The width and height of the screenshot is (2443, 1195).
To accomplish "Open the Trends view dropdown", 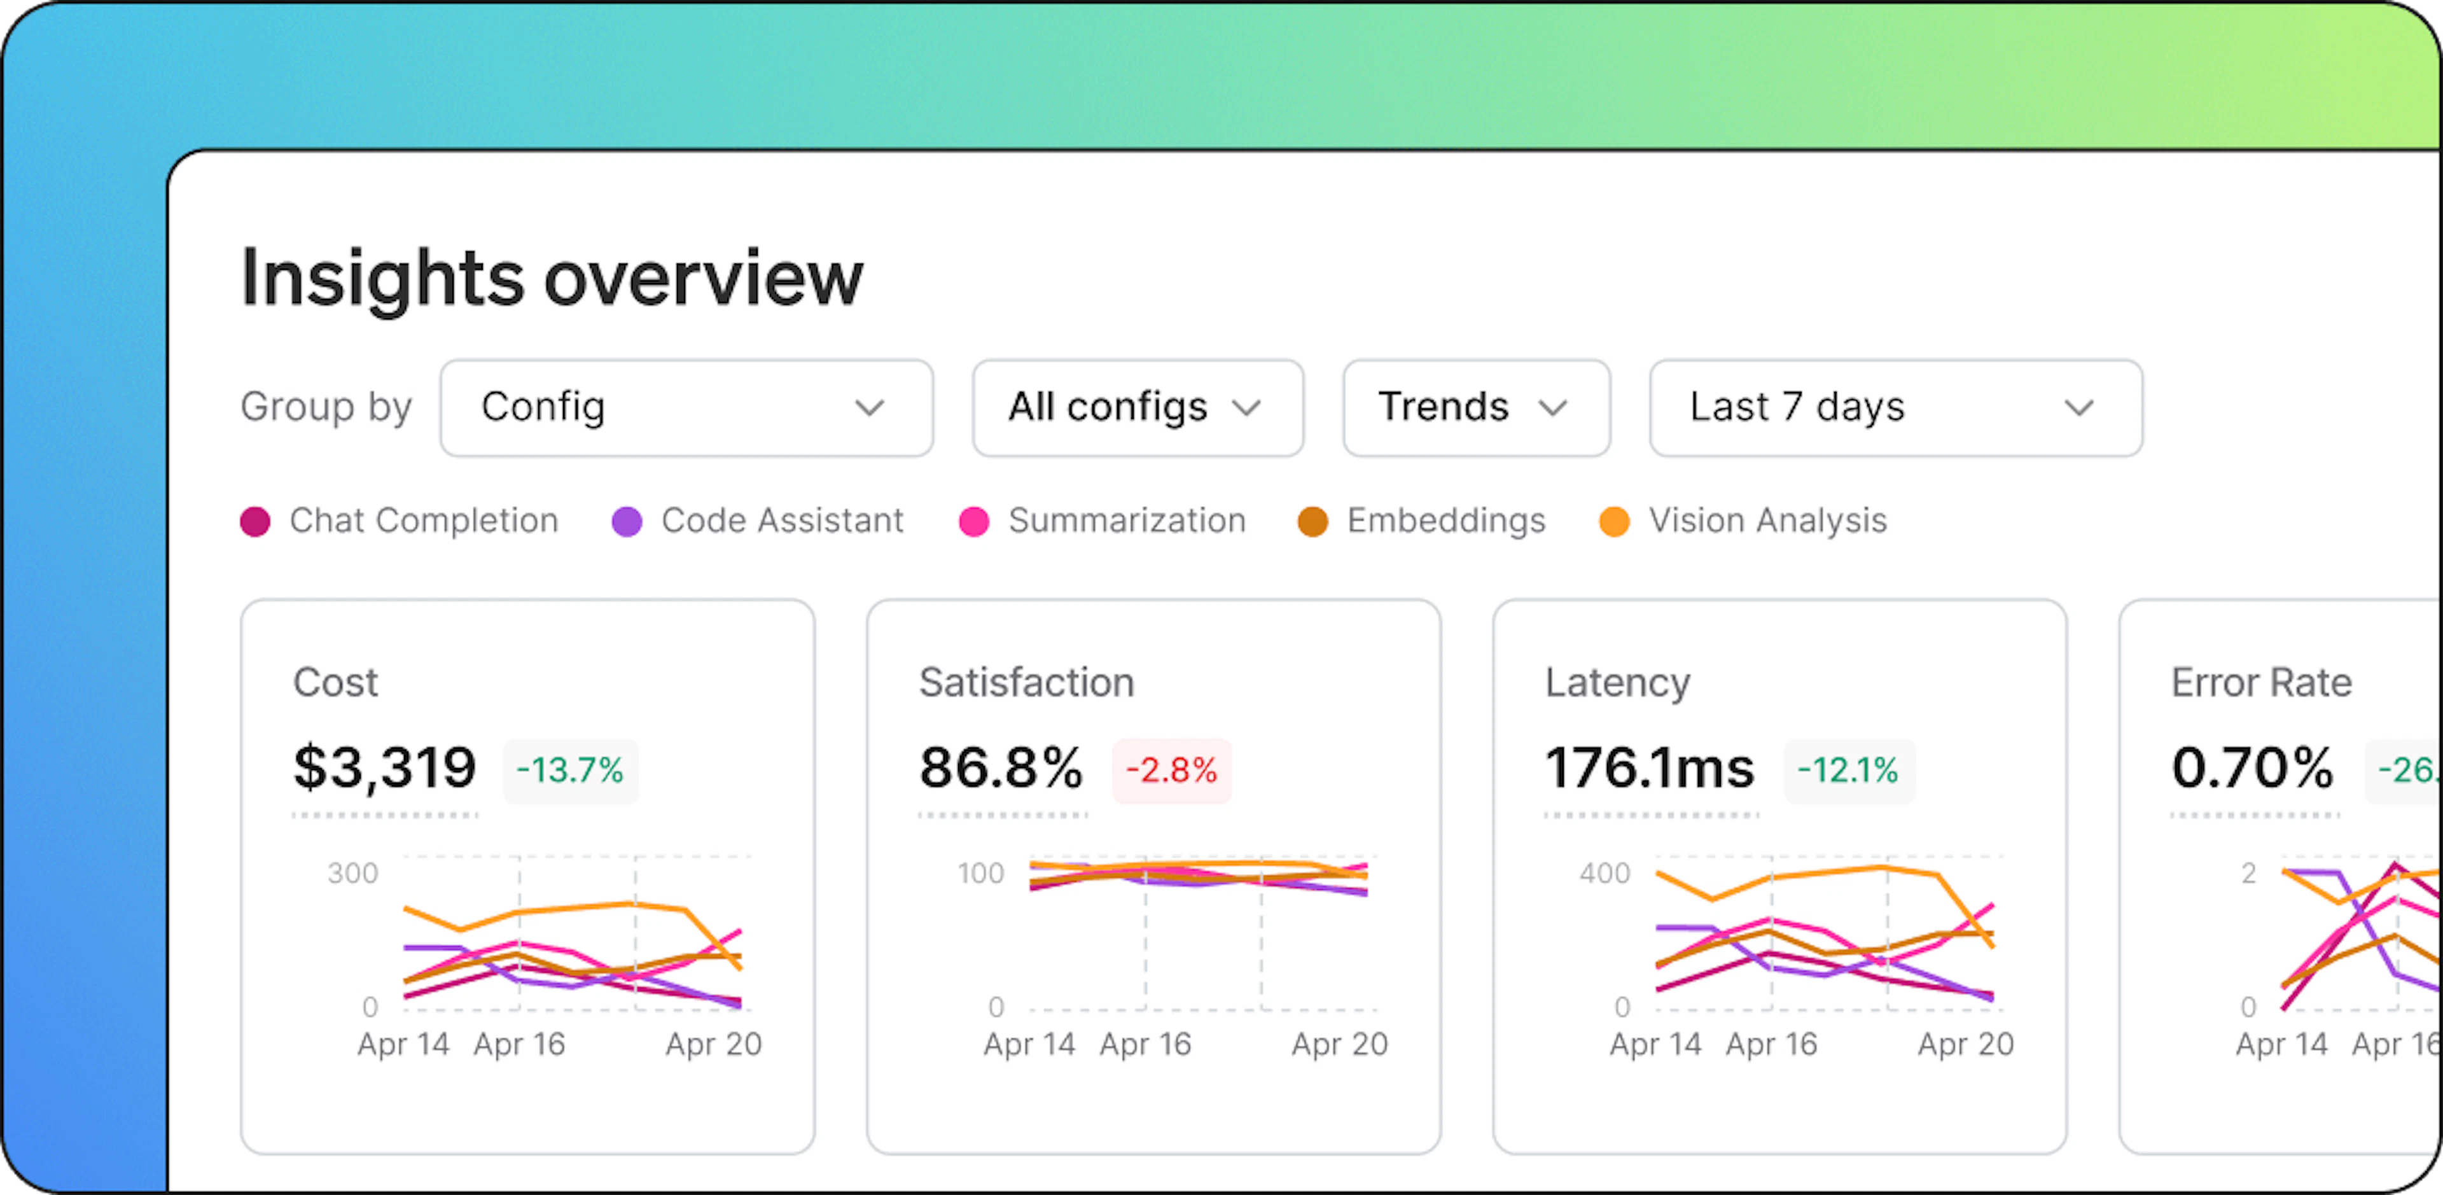I will point(1477,408).
